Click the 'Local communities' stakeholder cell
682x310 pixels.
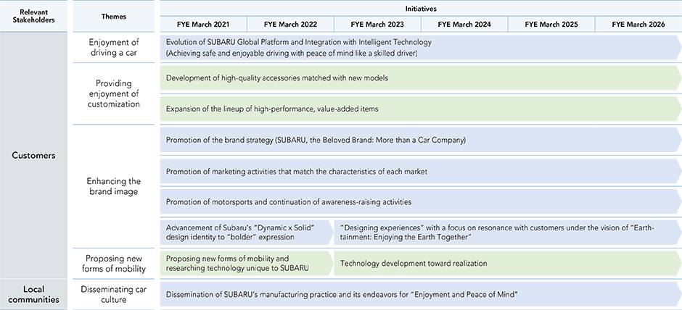(33, 294)
